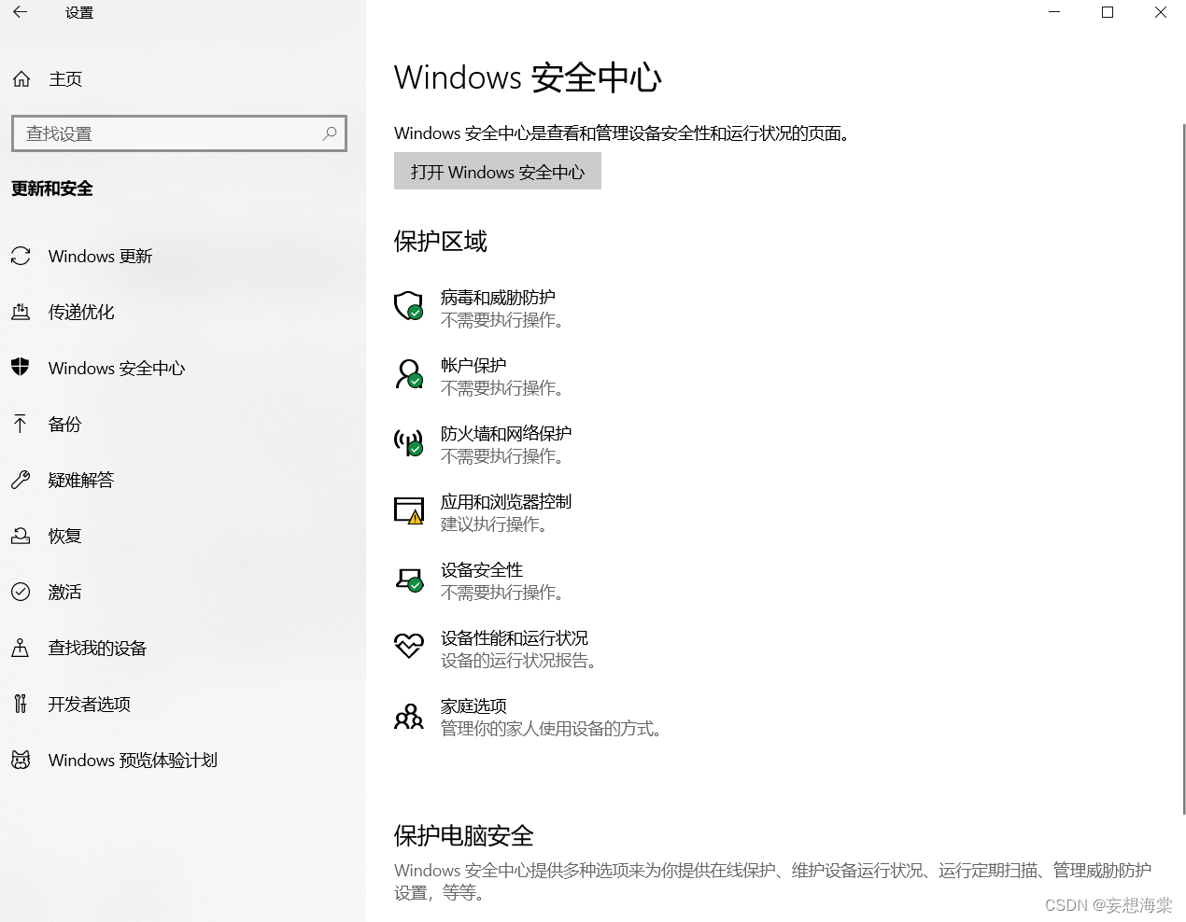Click the 更新和安全 sidebar heading
Viewport: 1186px width, 922px height.
tap(52, 189)
